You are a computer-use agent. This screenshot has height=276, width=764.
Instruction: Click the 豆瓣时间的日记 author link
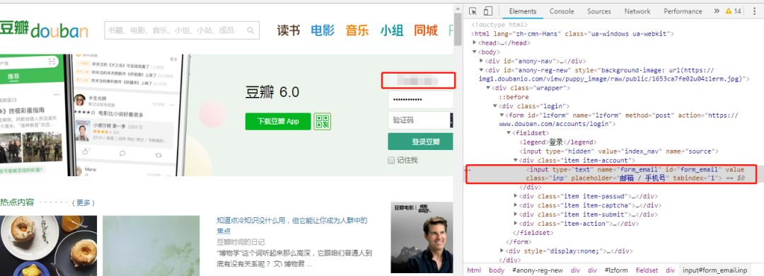241,242
